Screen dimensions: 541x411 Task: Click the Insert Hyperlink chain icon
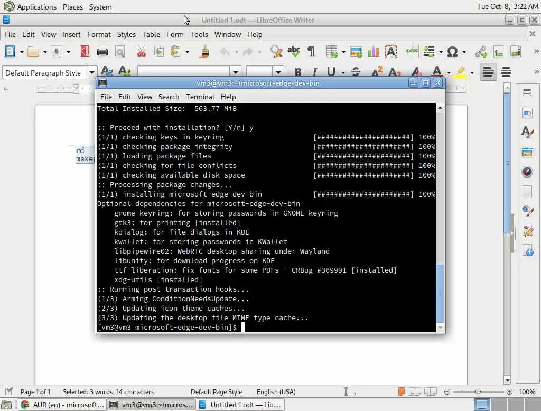click(x=481, y=52)
